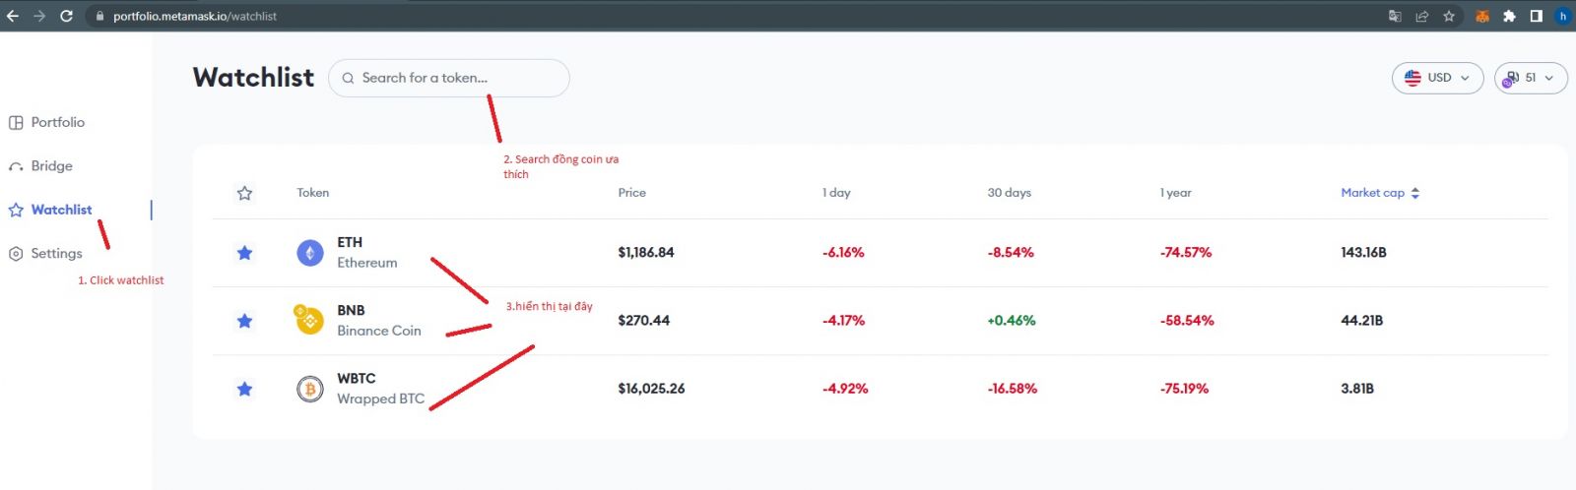Click BNB 1 year change -58.54%
Image resolution: width=1576 pixels, height=490 pixels.
click(x=1187, y=321)
